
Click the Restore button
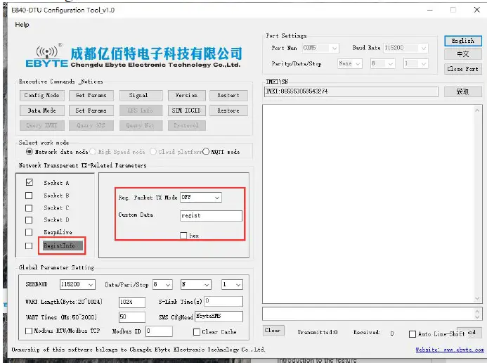pyautogui.click(x=228, y=110)
